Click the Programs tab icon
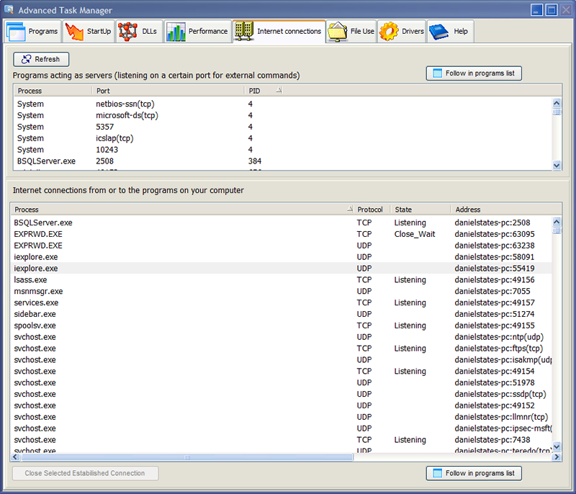The image size is (576, 494). [15, 32]
